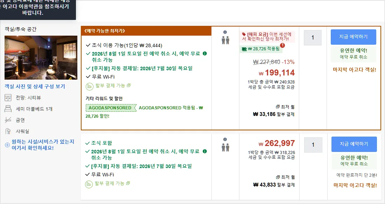Open 원하는 시설/서비스가 있는지 여기서 확인하세요 link
Image resolution: width=385 pixels, height=204 pixels.
(x=43, y=145)
